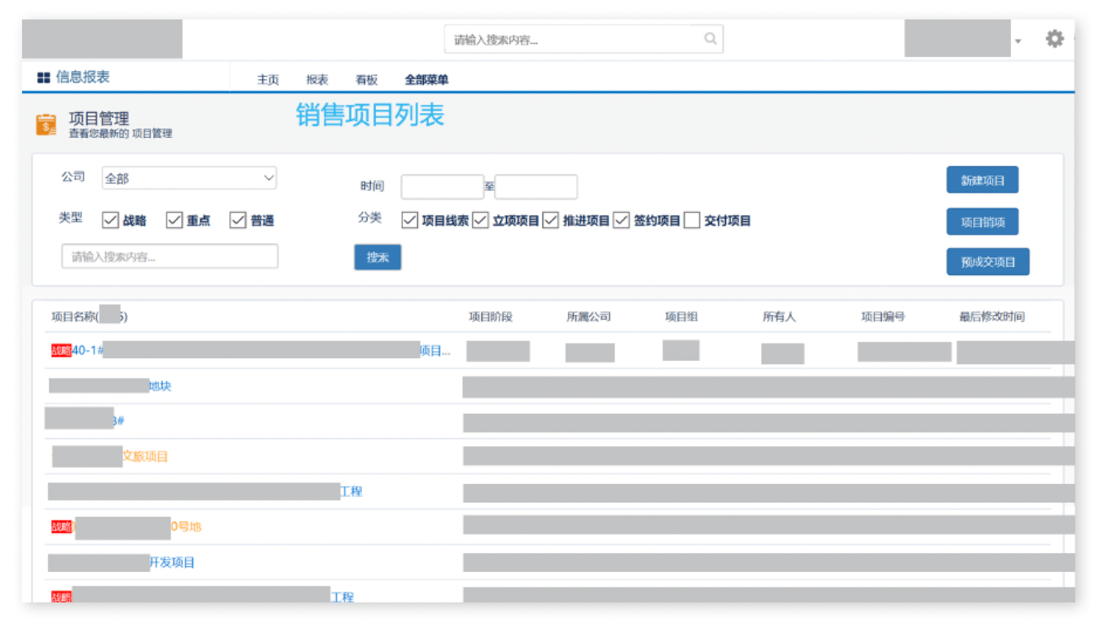The height and width of the screenshot is (627, 1096).
Task: Click the 信息报表 grid icon
Action: coord(43,78)
